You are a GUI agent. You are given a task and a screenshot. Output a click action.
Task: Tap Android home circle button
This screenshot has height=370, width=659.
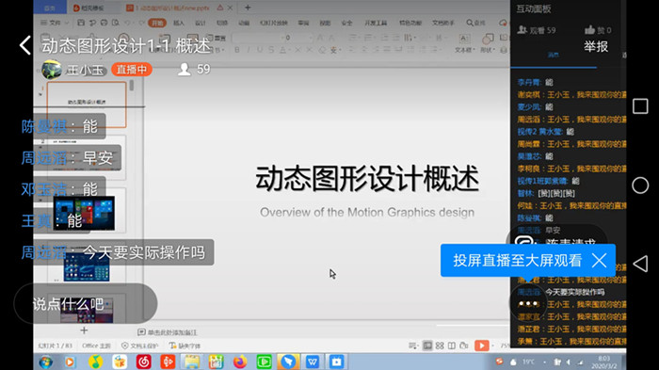click(x=640, y=185)
